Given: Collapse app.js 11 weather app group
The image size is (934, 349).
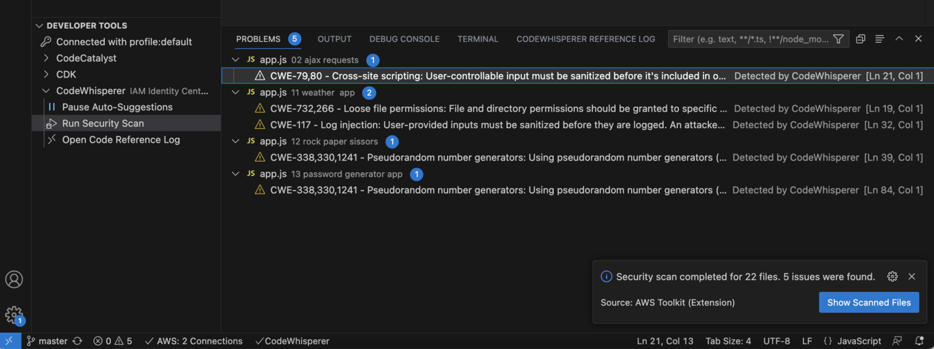Looking at the screenshot, I should click(235, 93).
